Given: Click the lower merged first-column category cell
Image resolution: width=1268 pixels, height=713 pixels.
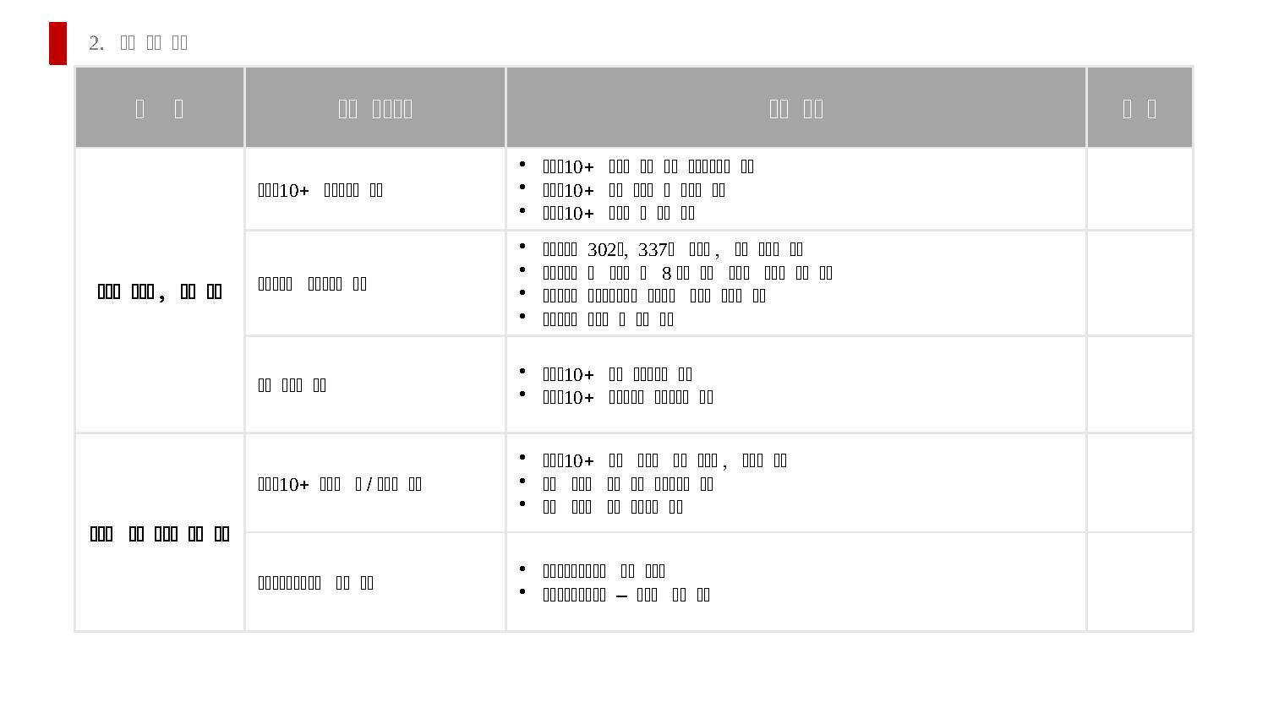Looking at the screenshot, I should pyautogui.click(x=160, y=533).
